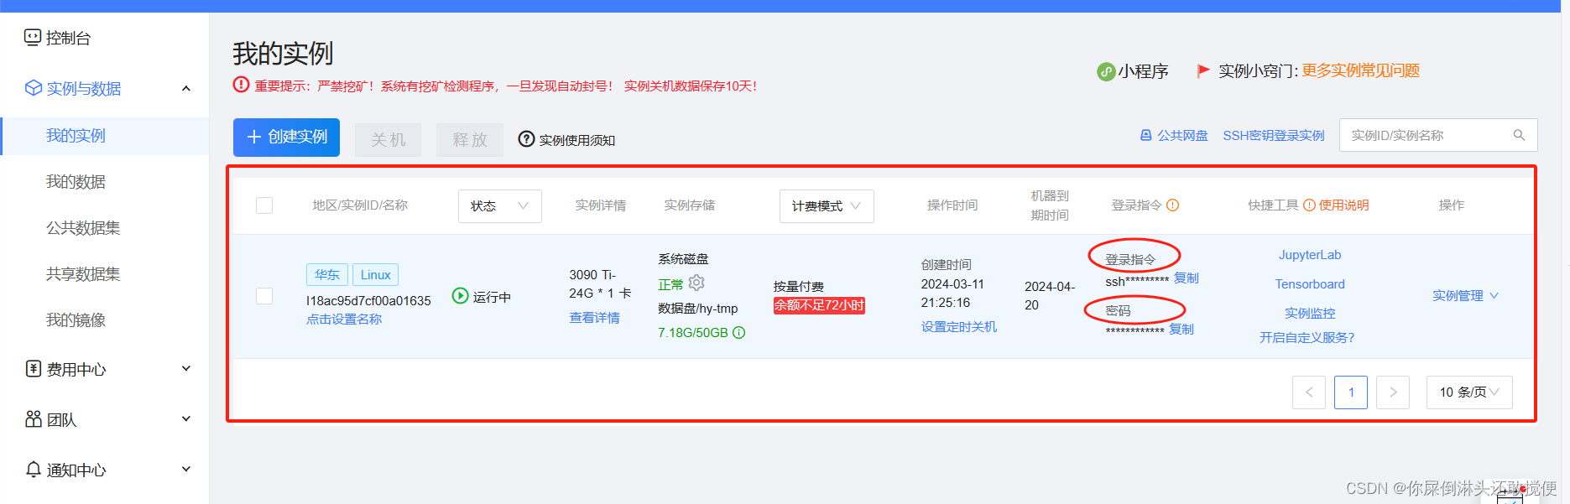Screen dimensions: 1570x504
Task: Expand the 实例管理 actions dropdown
Action: 1464,296
